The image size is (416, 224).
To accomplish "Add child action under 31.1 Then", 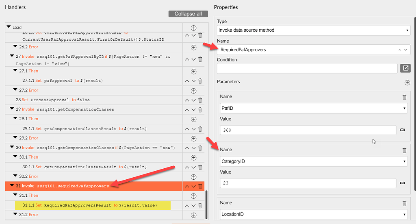I will click(x=194, y=196).
